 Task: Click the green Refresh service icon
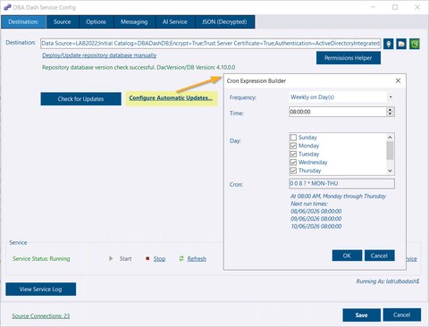pos(181,258)
